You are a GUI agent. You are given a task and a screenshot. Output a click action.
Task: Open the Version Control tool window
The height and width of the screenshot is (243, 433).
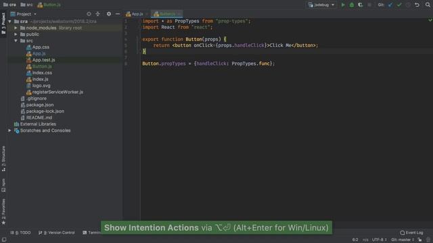[57, 232]
